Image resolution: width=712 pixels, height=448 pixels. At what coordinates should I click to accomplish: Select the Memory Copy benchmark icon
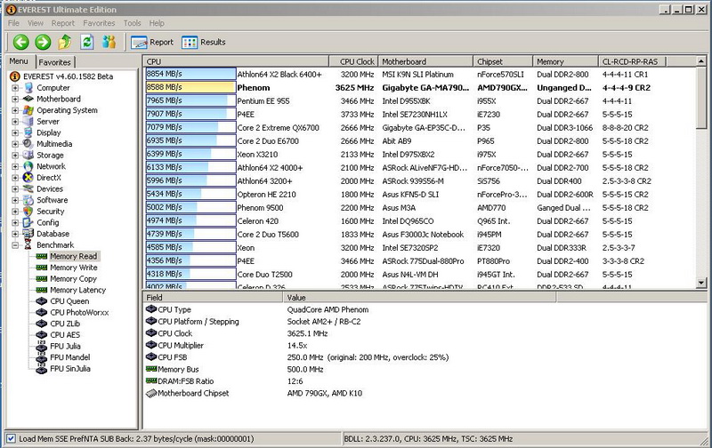(41, 278)
